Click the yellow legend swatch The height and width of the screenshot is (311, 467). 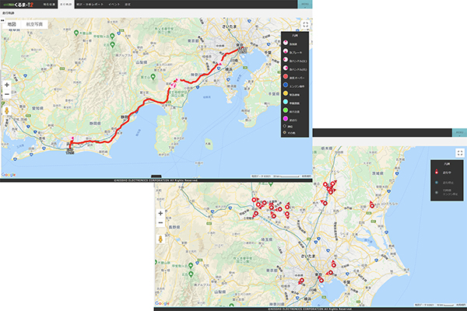click(x=286, y=93)
